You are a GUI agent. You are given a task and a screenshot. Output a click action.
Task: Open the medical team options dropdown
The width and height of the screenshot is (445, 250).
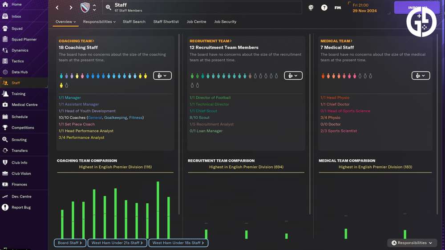(x=421, y=76)
